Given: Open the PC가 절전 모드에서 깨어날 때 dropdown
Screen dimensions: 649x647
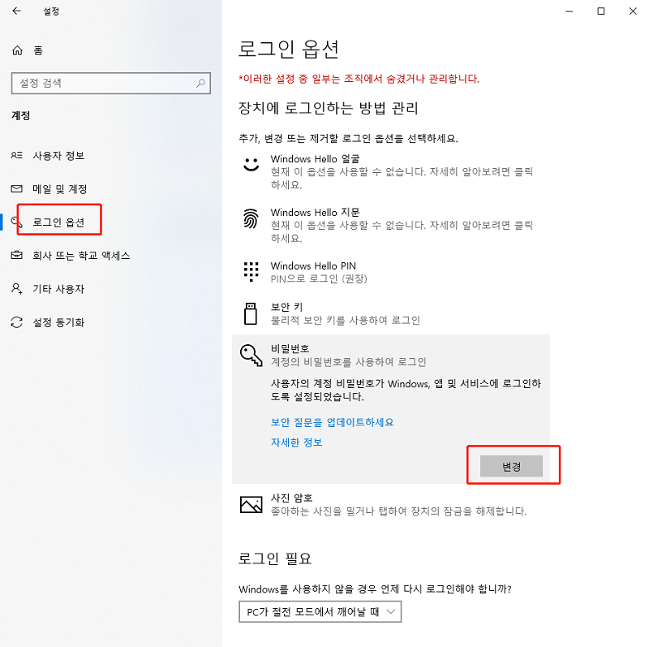Looking at the screenshot, I should click(320, 612).
